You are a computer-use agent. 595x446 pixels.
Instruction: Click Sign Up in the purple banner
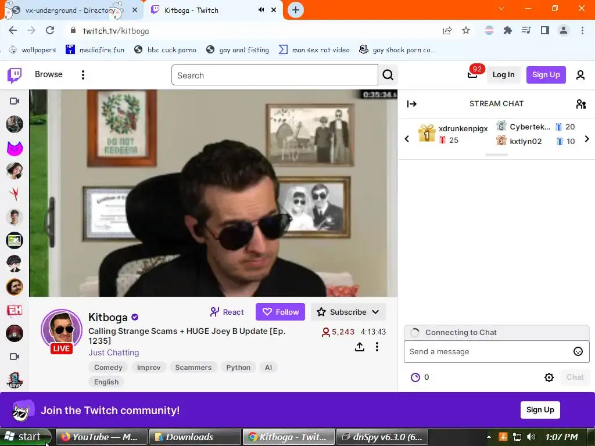coord(540,410)
